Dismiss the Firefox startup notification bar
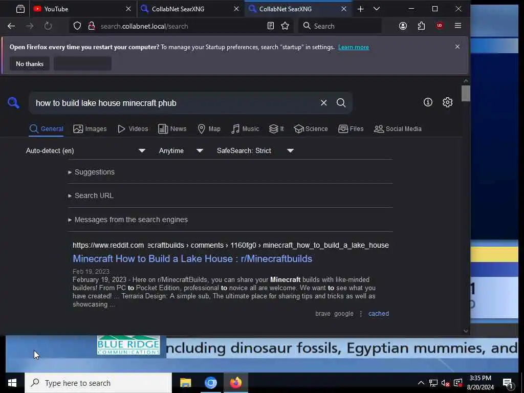The height and width of the screenshot is (393, 524). [x=457, y=47]
